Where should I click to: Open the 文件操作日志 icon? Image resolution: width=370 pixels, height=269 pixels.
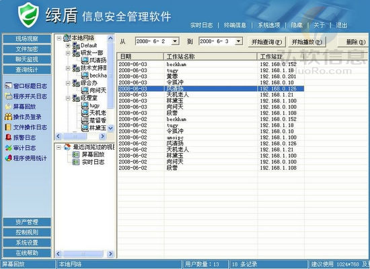pyautogui.click(x=8, y=127)
